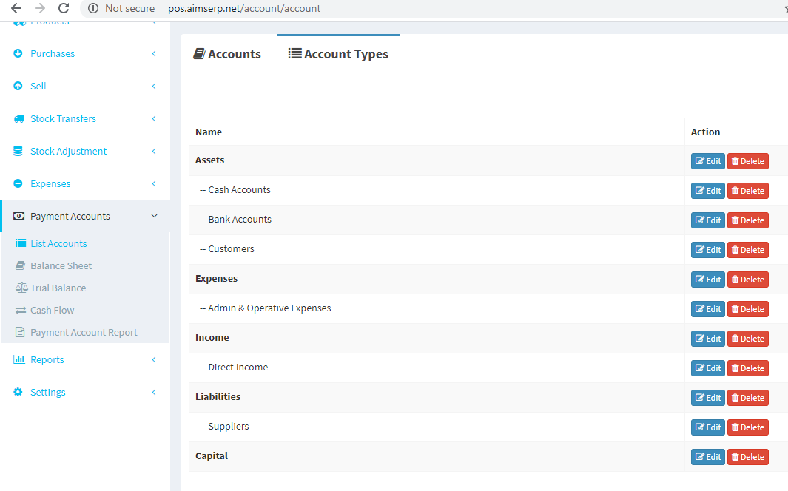Expand the Stock Adjustment chevron
This screenshot has width=788, height=491.
154,151
